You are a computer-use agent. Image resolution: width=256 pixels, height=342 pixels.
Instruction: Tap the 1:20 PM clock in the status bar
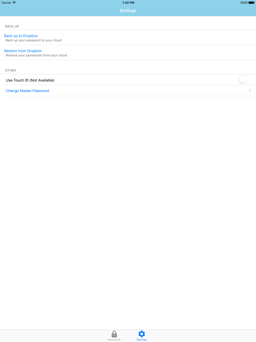click(x=128, y=3)
